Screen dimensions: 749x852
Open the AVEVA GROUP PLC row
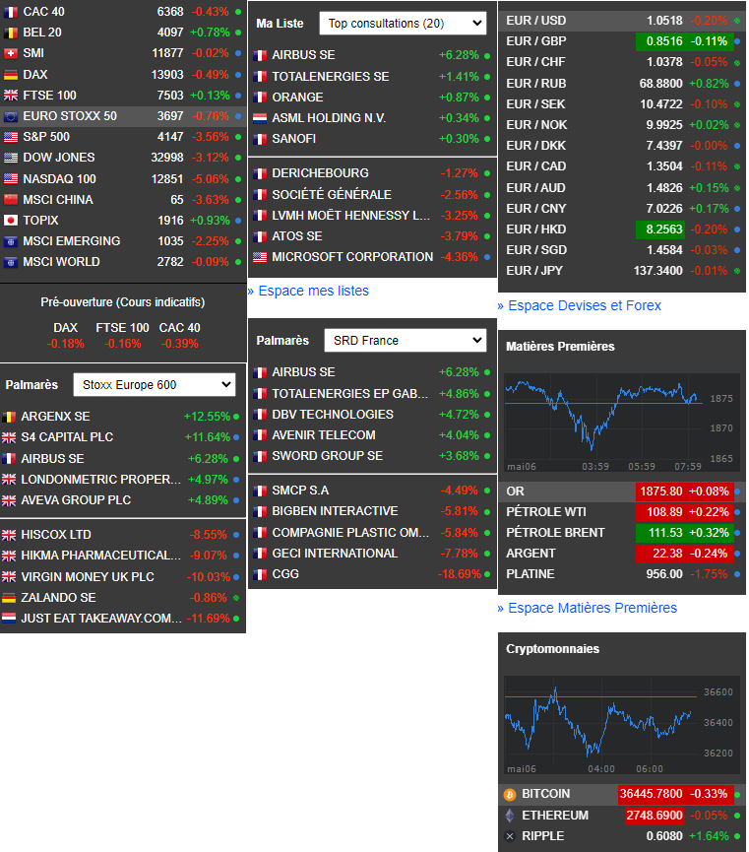[123, 500]
